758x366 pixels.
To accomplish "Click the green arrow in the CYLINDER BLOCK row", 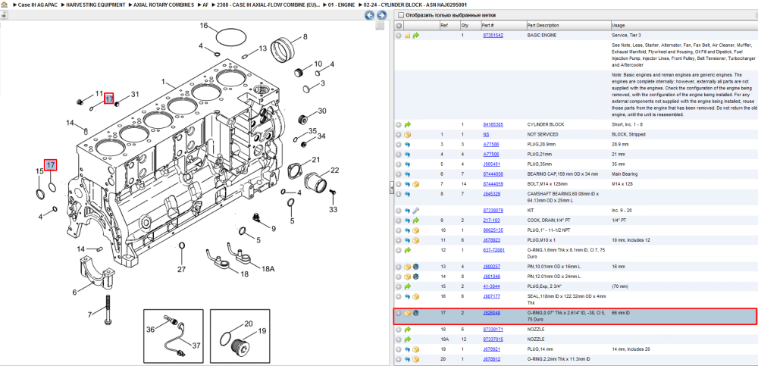I will (x=408, y=124).
